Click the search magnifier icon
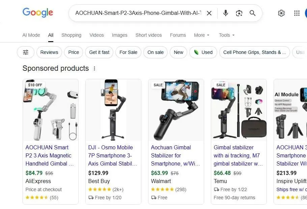 pyautogui.click(x=252, y=13)
